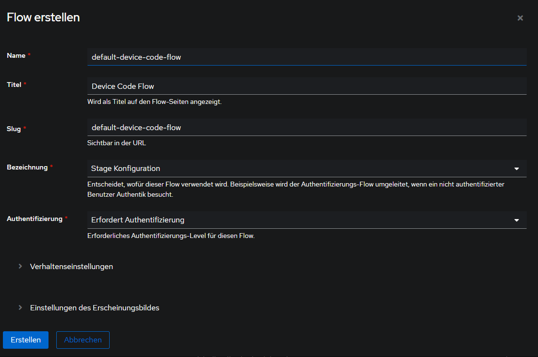Click the caret arrow in the Bezeichnung select
538x357 pixels.
point(517,169)
